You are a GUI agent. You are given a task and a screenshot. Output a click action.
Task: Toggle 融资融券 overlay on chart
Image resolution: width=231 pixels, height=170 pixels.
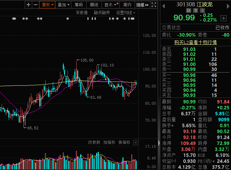(102, 13)
